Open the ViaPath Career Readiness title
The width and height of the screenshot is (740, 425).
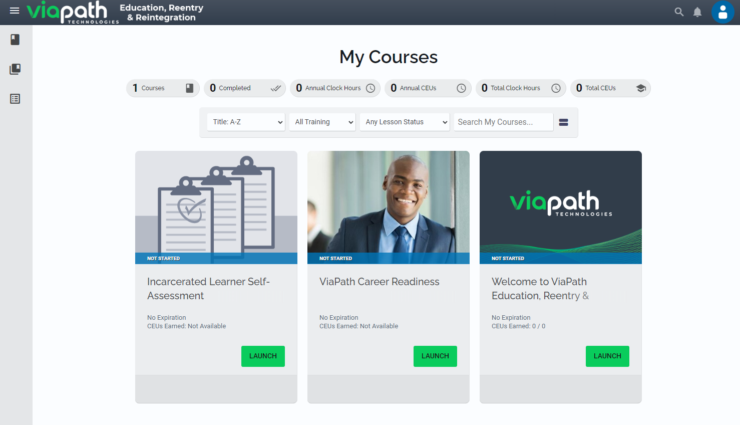380,282
